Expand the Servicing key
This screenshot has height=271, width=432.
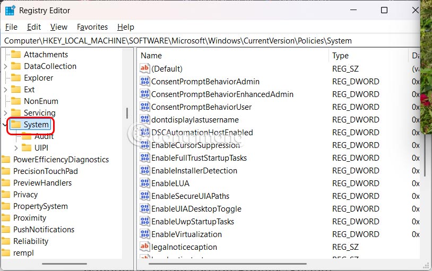pyautogui.click(x=5, y=113)
